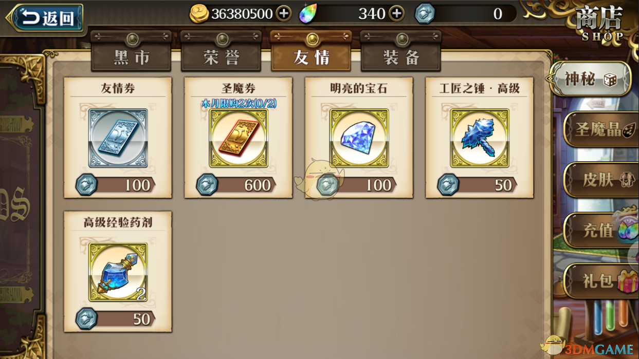Open the 神秘 dice shop
Viewport: 639px width, 359px height.
coord(590,79)
